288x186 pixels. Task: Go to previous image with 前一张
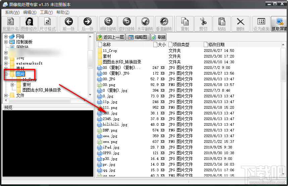pyautogui.click(x=69, y=24)
